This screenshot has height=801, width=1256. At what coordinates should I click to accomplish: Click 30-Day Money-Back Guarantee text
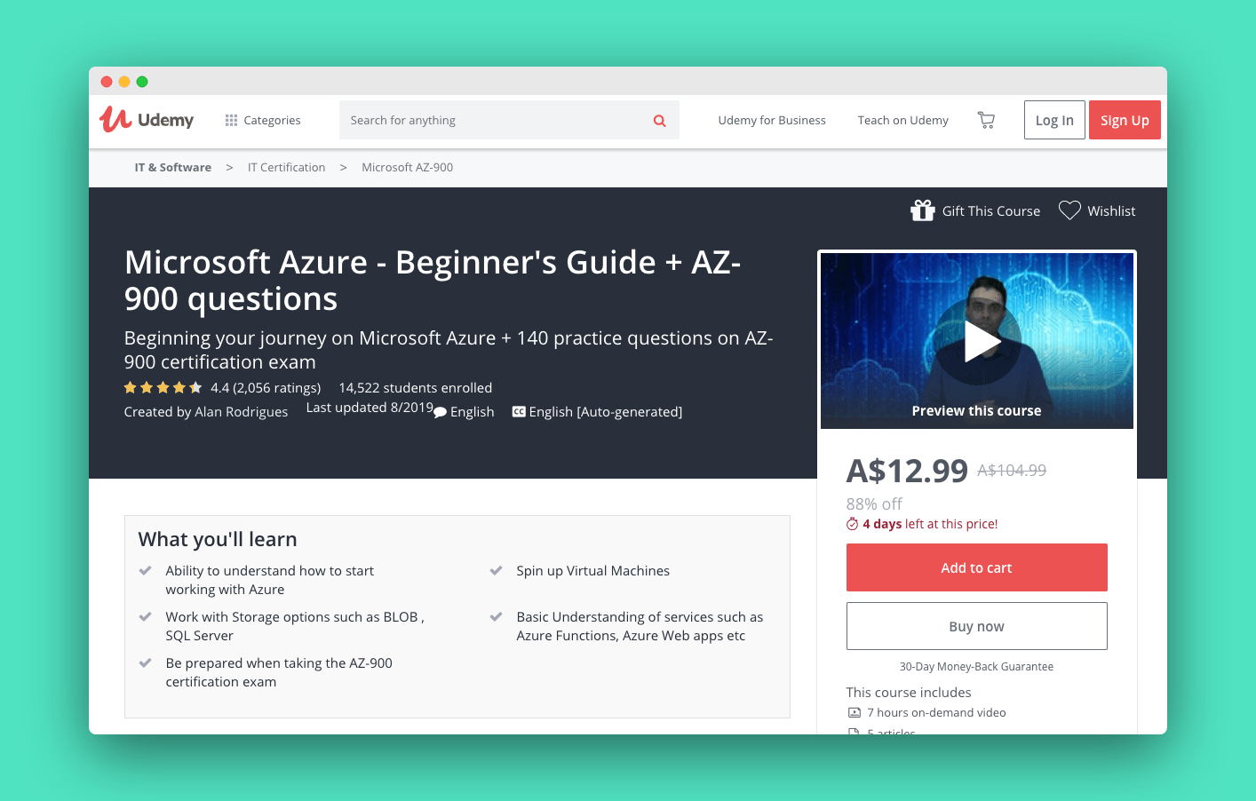(976, 667)
